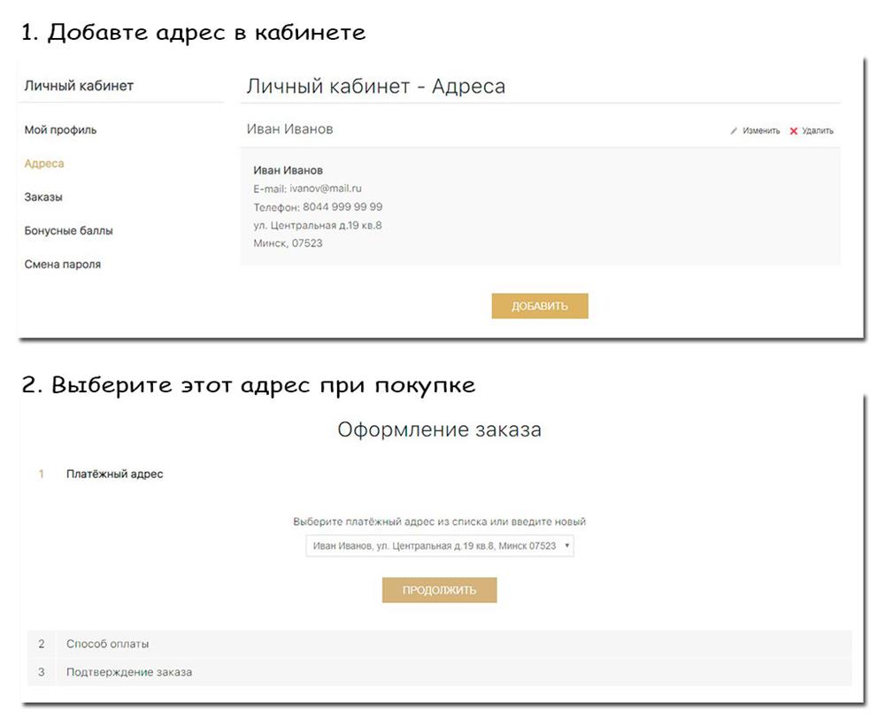Click the Личный кабинет sidebar heading
885x719 pixels.
[79, 86]
